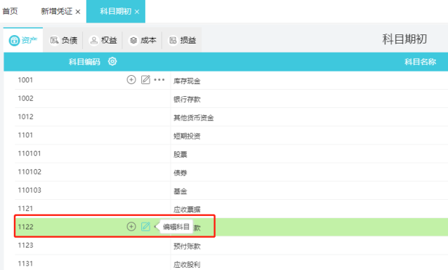Select the 资产 category tab

pos(23,40)
